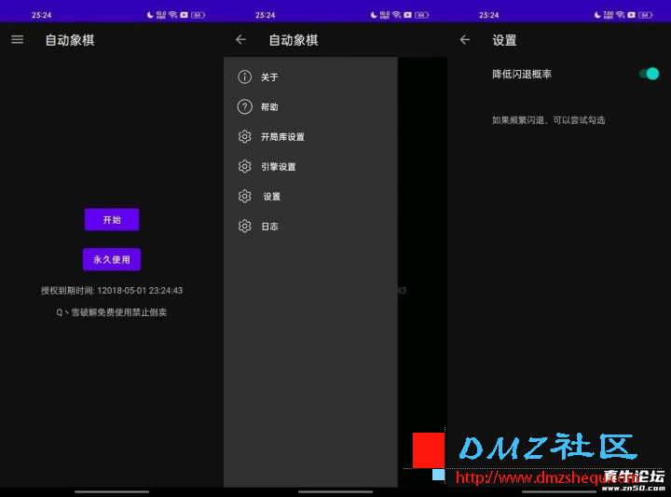Viewport: 671px width, 497px height.
Task: Select 引擎设置 menu entry
Action: [278, 167]
